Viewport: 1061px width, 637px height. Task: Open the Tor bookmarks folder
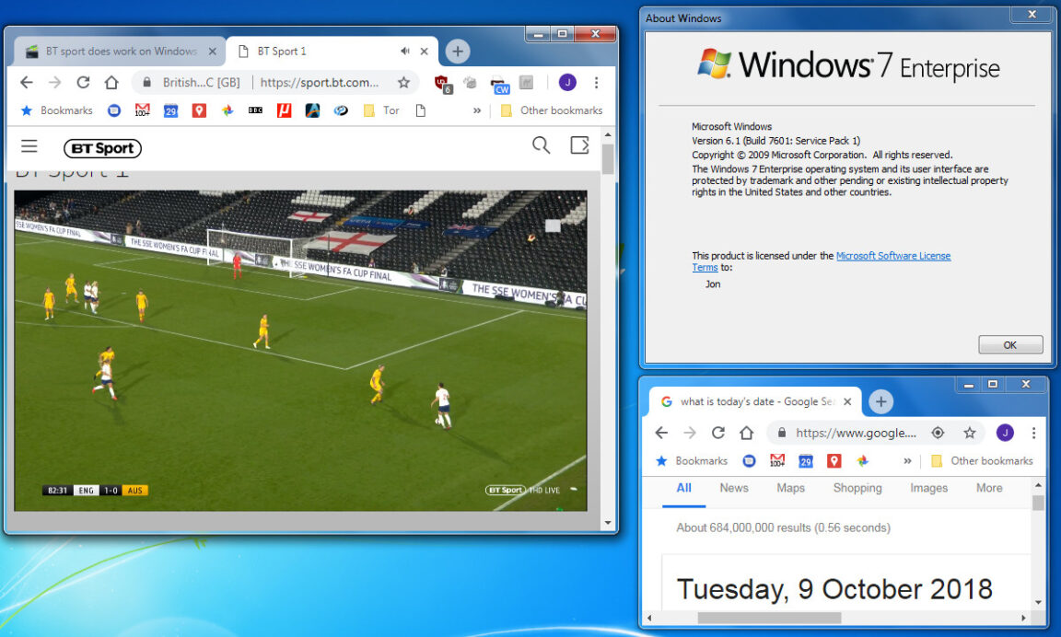click(x=381, y=110)
